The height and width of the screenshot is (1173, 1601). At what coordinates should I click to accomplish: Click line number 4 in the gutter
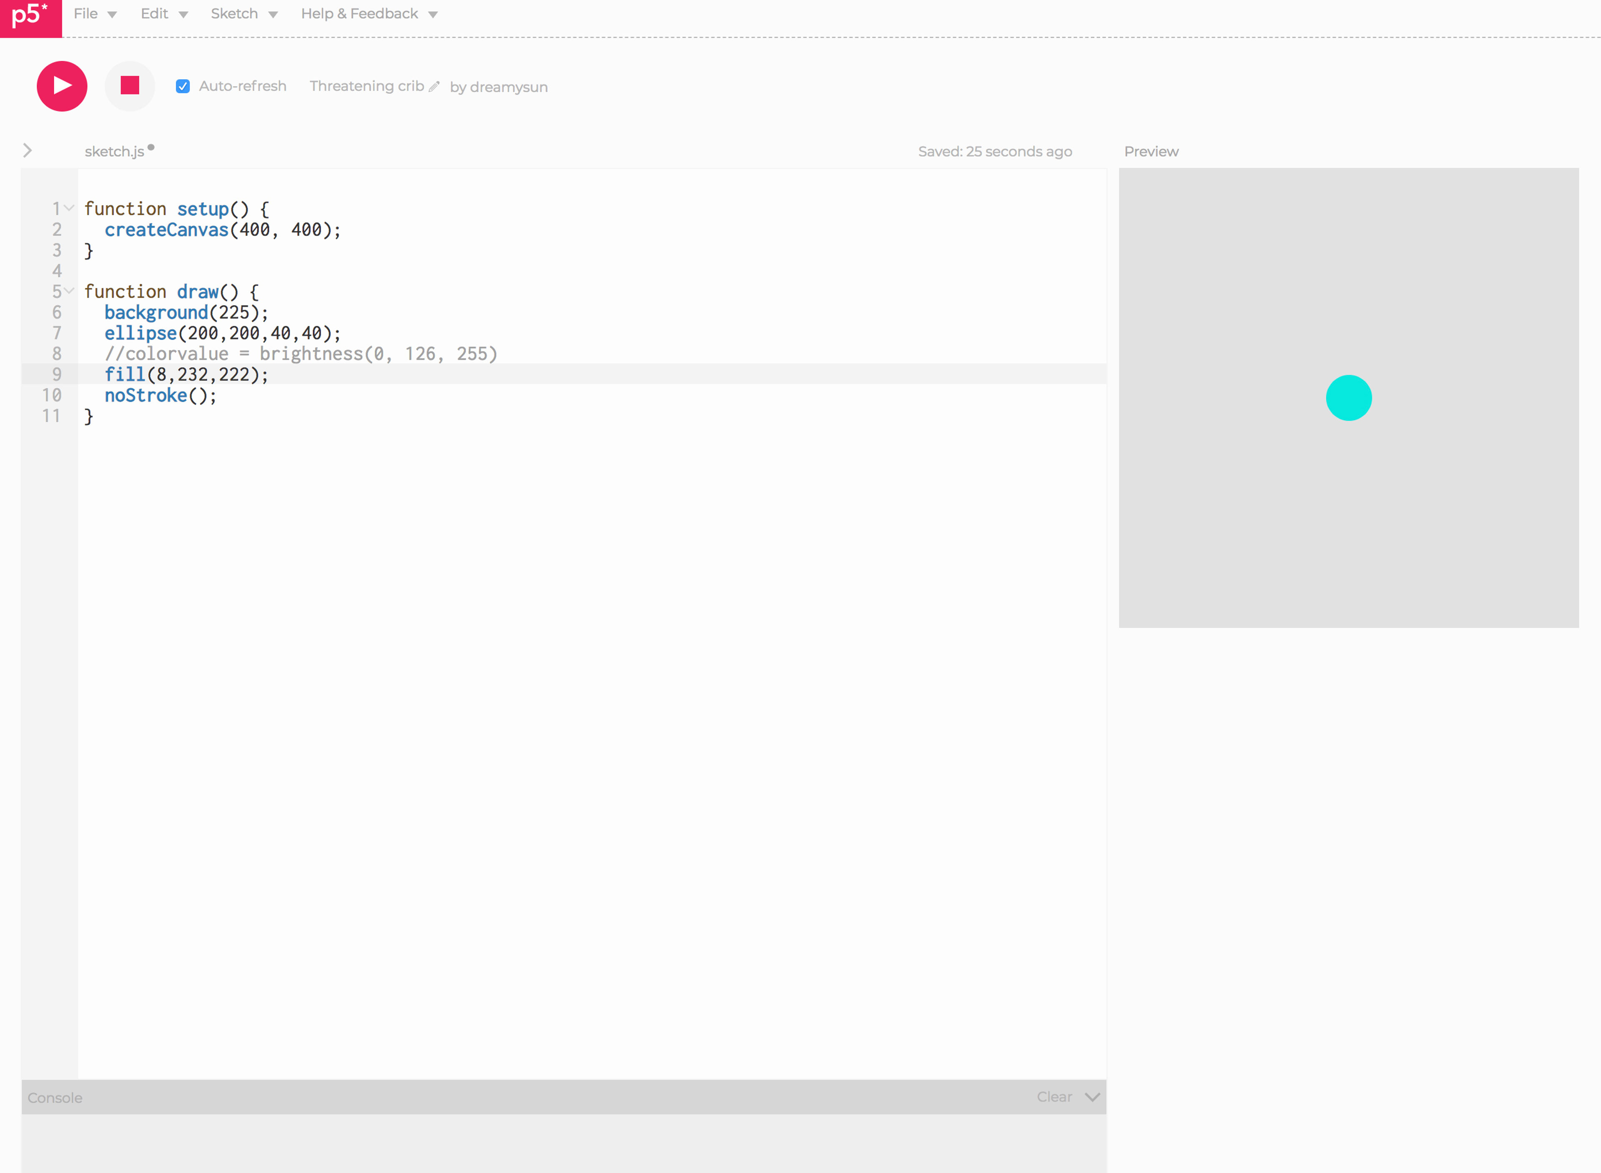coord(57,271)
